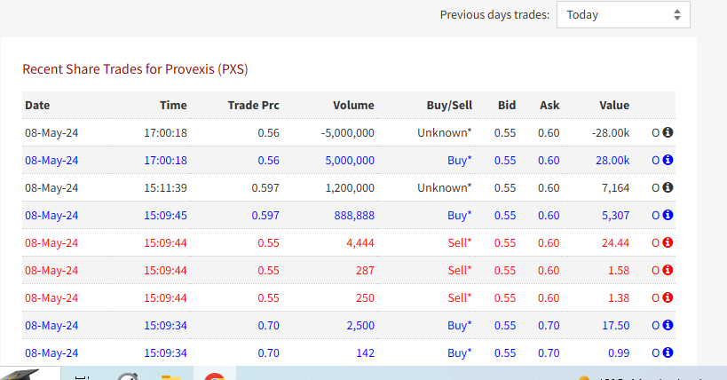Select the 15:11:39 trade row time
727x380 pixels.
point(165,188)
